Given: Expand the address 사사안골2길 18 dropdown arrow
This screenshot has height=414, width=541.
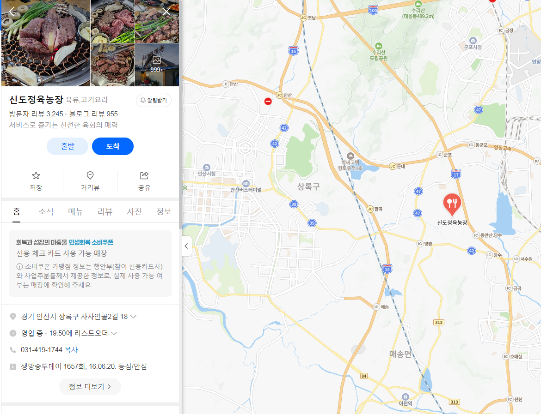Looking at the screenshot, I should click(134, 317).
